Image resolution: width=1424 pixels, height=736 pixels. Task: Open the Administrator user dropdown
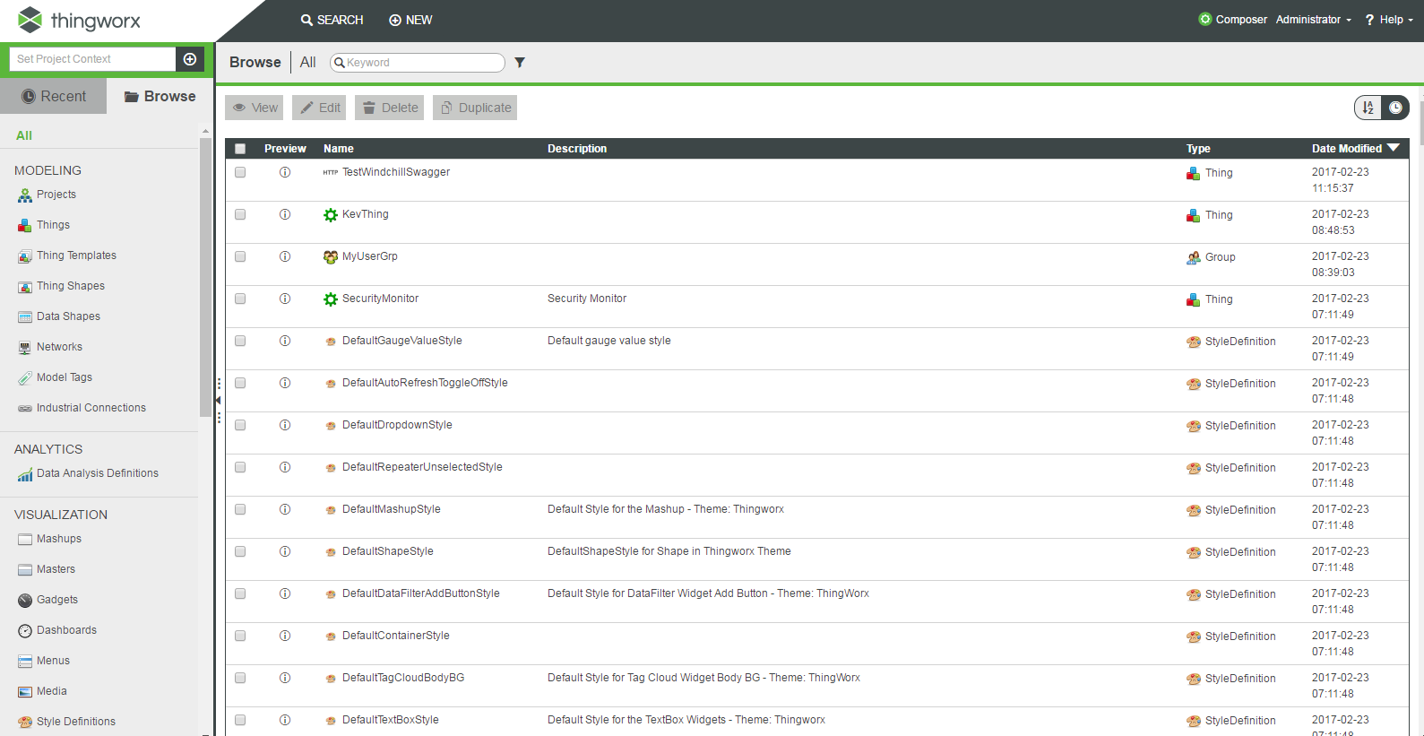[x=1313, y=20]
